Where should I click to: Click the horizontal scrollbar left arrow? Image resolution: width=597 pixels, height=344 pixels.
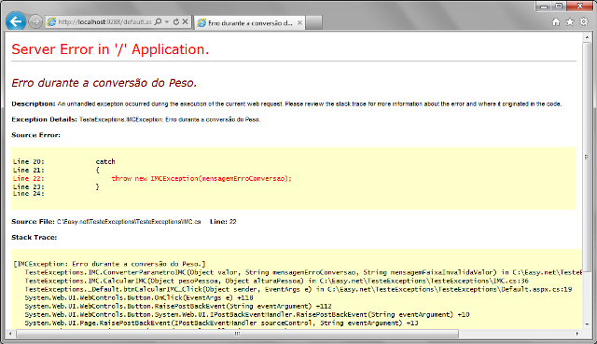pyautogui.click(x=10, y=334)
